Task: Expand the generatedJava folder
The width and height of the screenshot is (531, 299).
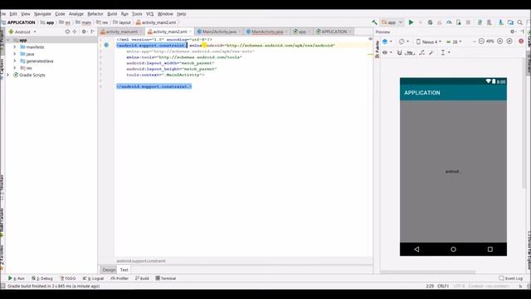Action: 15,61
